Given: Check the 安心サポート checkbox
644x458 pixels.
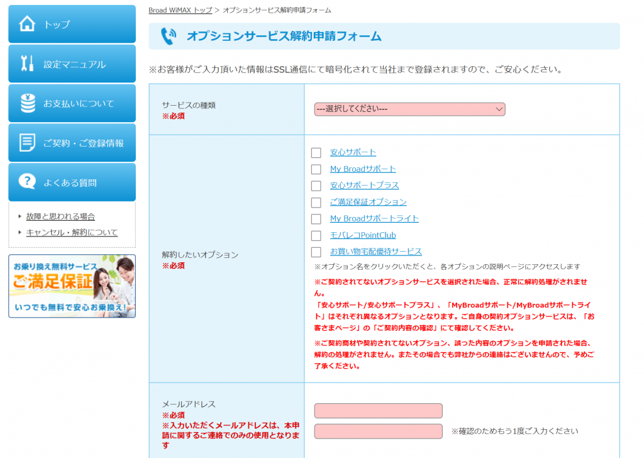Looking at the screenshot, I should [316, 153].
